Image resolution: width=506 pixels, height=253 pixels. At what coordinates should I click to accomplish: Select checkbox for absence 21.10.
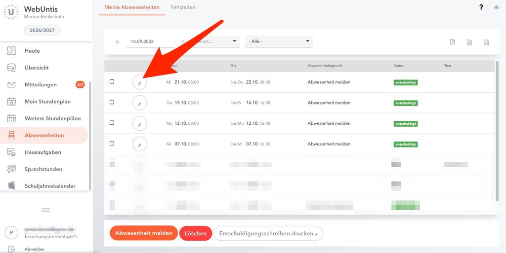point(112,81)
